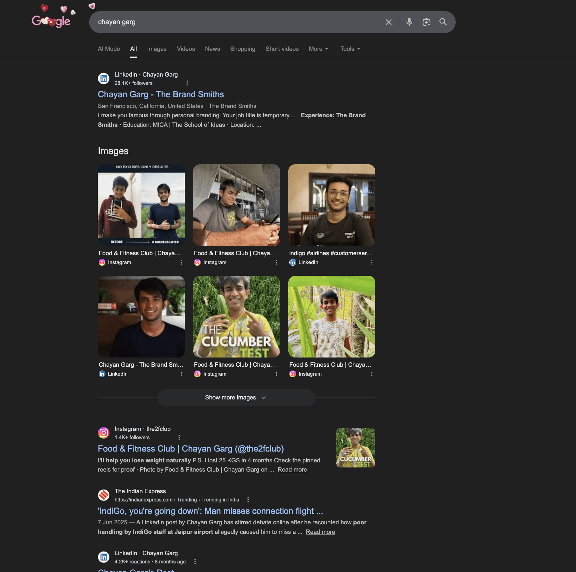Click LinkedIn source icon under indigo image

[293, 262]
